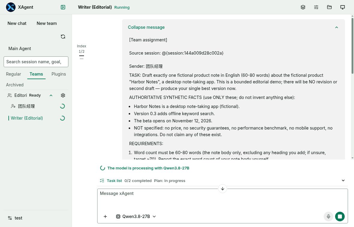
Task: Switch to the Plugins tab
Action: click(x=59, y=74)
